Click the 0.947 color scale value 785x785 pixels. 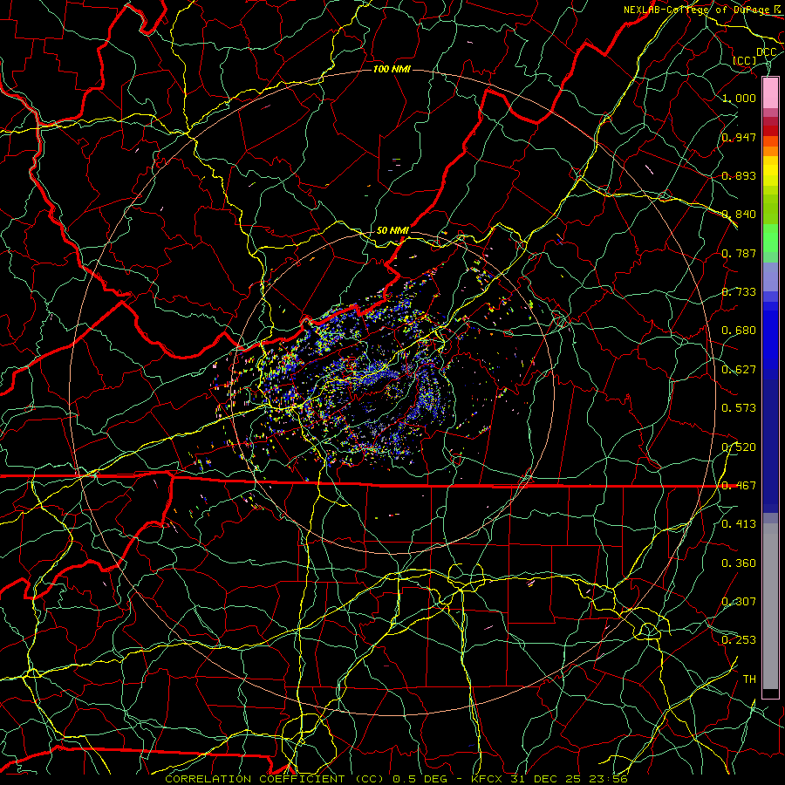click(739, 137)
